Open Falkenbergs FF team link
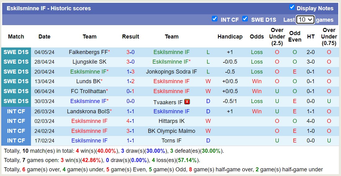 coord(88,52)
